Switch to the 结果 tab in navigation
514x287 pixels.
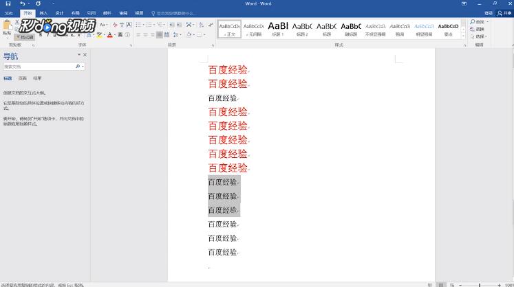(x=37, y=78)
